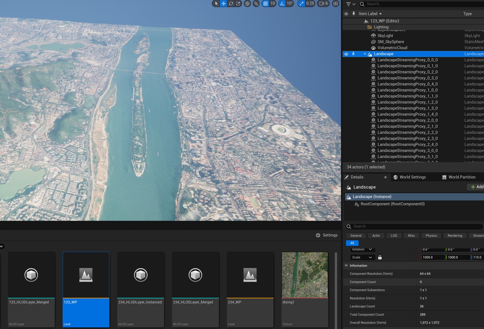Select LandscapeStreamingProxy_2_4_0

pyautogui.click(x=407, y=145)
